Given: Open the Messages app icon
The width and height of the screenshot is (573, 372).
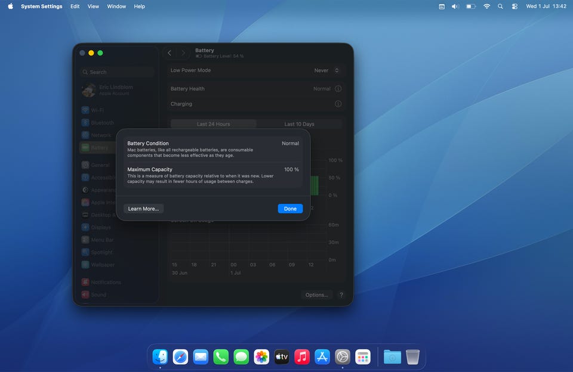Looking at the screenshot, I should click(241, 356).
